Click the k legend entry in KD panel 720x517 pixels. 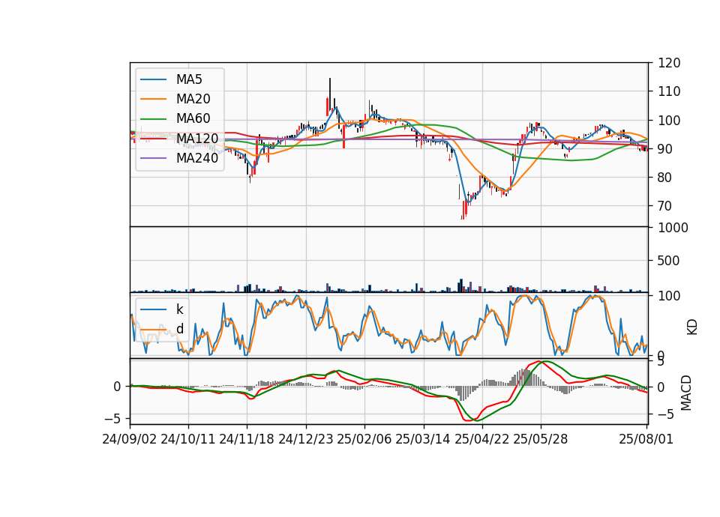point(179,309)
